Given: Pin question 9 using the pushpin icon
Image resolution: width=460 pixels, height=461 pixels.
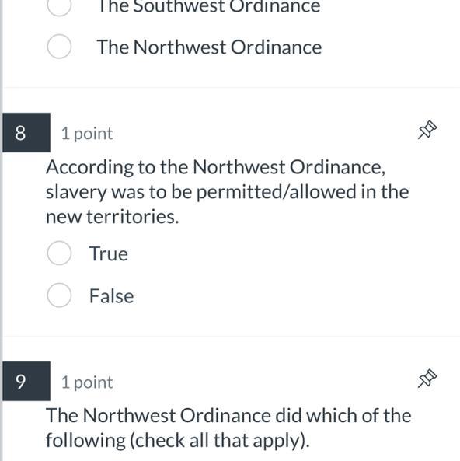Looking at the screenshot, I should click(x=427, y=379).
